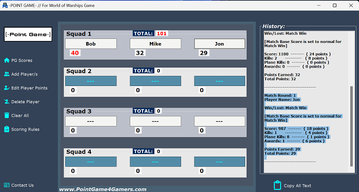Click Squad 2 TOTAL label
The height and width of the screenshot is (192, 359).
tap(143, 71)
